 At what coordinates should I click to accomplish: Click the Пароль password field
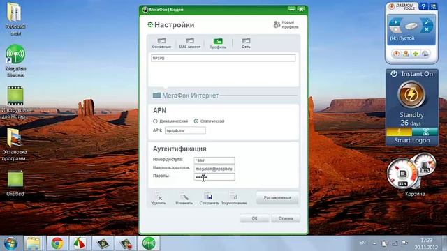tap(214, 177)
